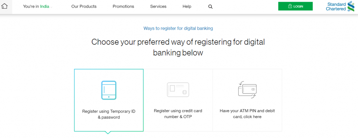Follow the Ways to register for digital banking link
Screen dimensions: 358x138
pos(178,29)
